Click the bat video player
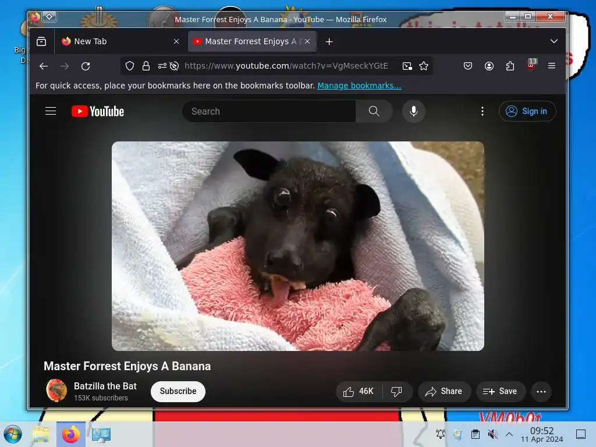Screen dimensions: 596x447 coord(297,246)
